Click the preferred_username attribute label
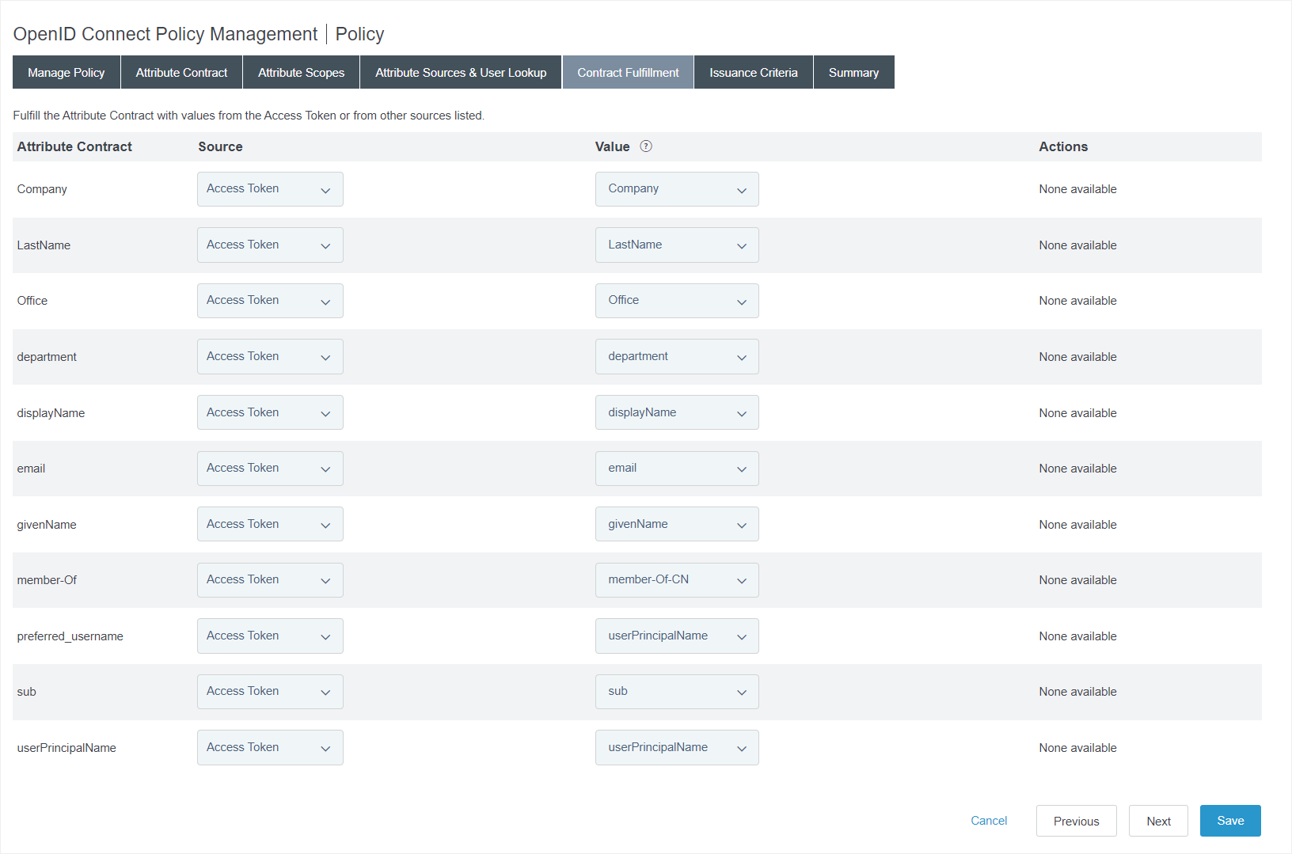 [70, 636]
